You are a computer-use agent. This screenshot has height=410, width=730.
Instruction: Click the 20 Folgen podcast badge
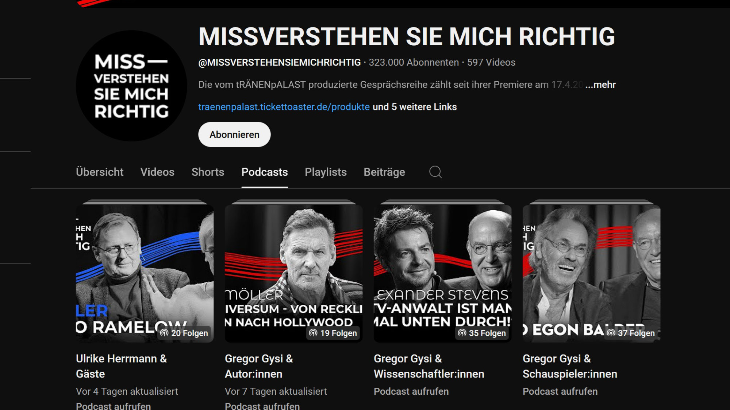tap(184, 333)
